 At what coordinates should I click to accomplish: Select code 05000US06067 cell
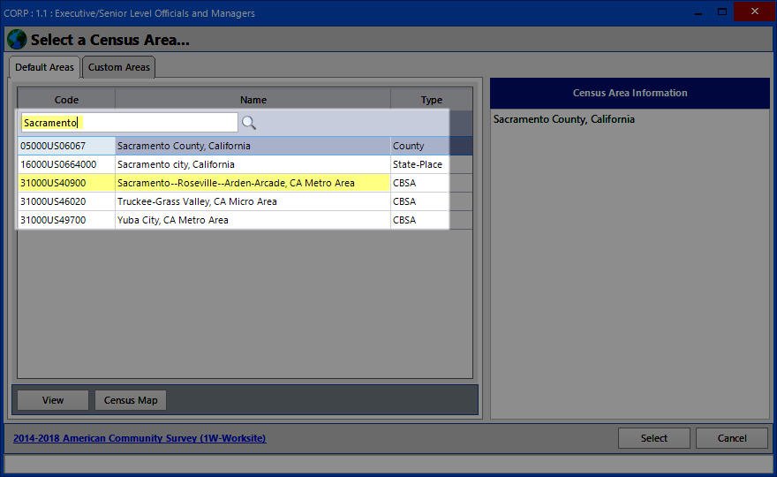66,146
